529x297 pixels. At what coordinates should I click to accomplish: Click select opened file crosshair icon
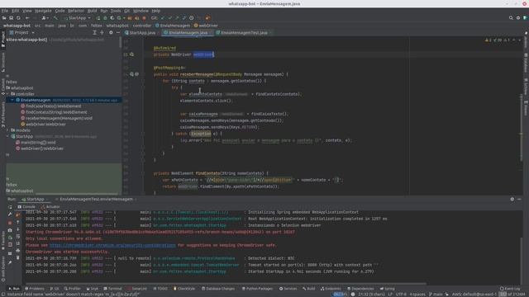tap(102, 33)
